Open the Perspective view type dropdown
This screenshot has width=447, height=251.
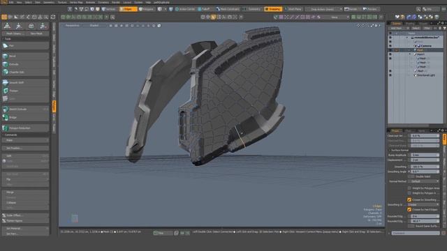coord(73,26)
